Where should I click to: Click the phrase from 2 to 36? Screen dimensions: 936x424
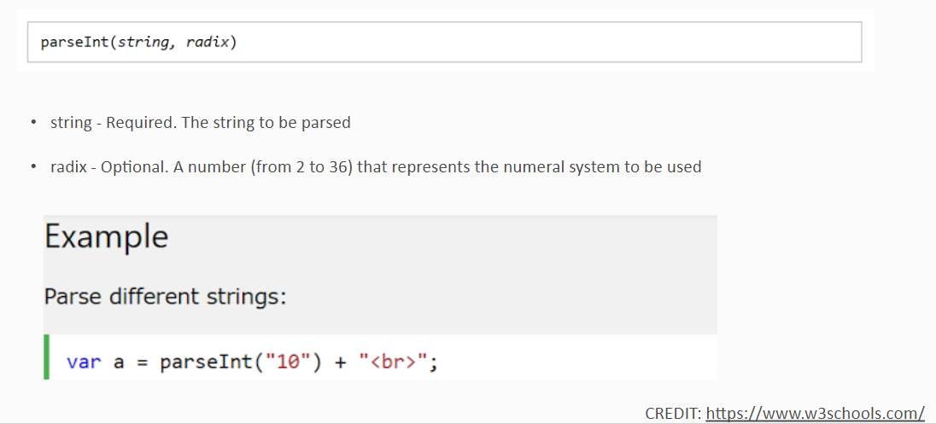point(302,167)
